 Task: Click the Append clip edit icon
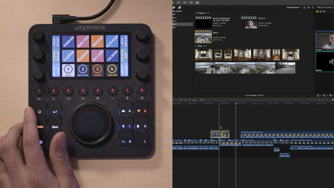[x=189, y=100]
